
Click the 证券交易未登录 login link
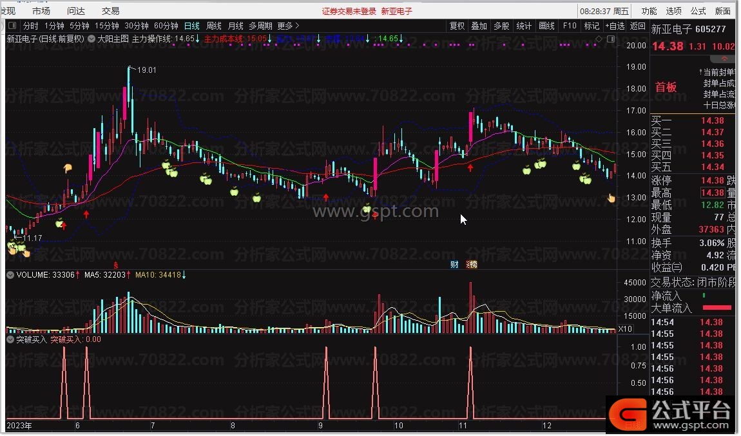[349, 11]
